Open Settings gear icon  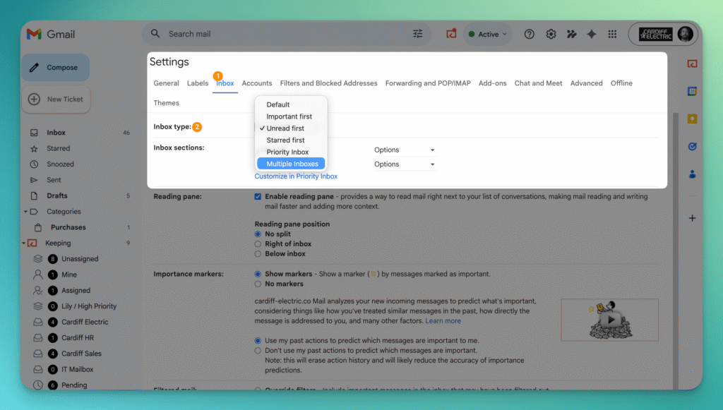coord(551,34)
